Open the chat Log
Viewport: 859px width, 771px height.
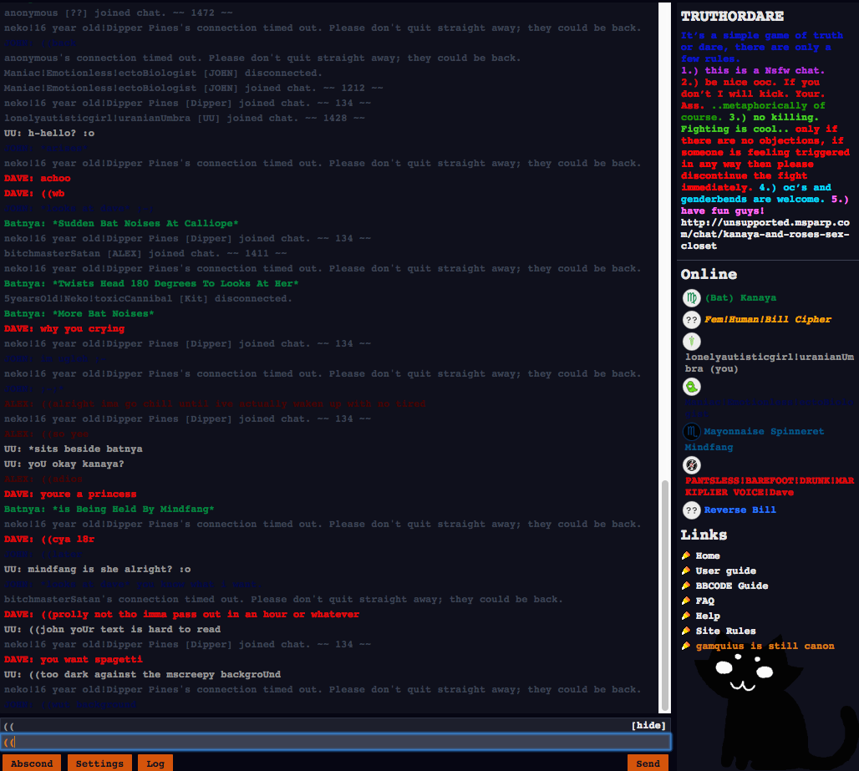(155, 763)
